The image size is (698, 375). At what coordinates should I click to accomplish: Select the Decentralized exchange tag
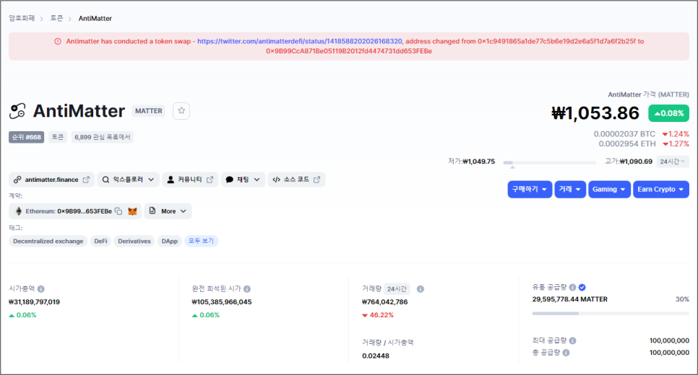click(48, 242)
